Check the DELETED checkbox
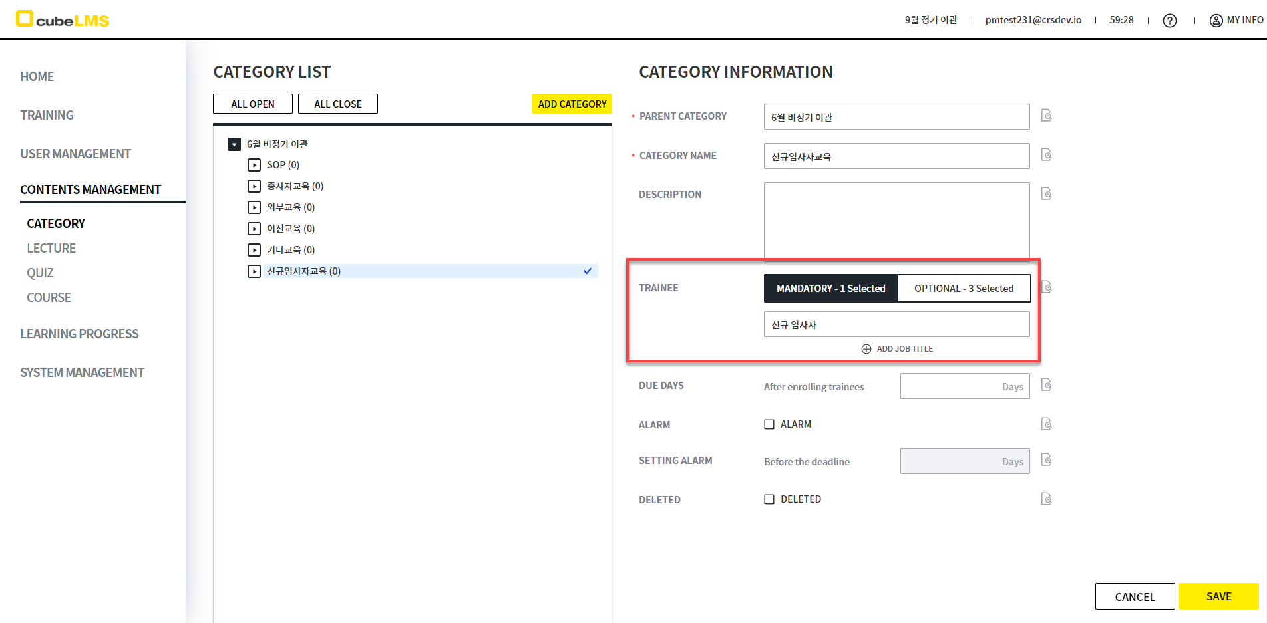 point(769,499)
